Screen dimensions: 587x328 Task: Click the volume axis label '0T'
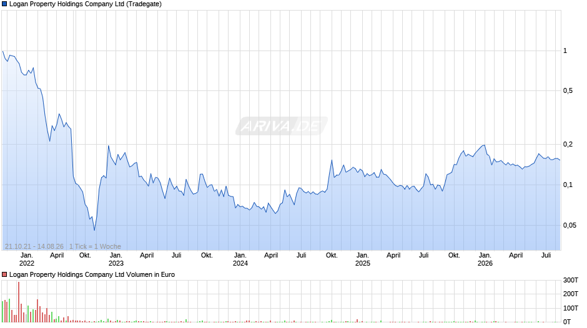point(567,322)
